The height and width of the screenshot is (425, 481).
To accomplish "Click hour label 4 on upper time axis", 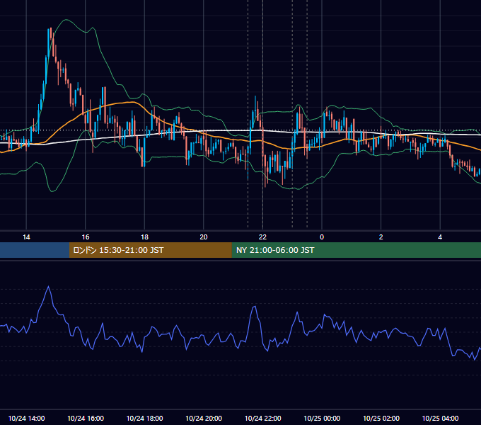I will click(440, 237).
